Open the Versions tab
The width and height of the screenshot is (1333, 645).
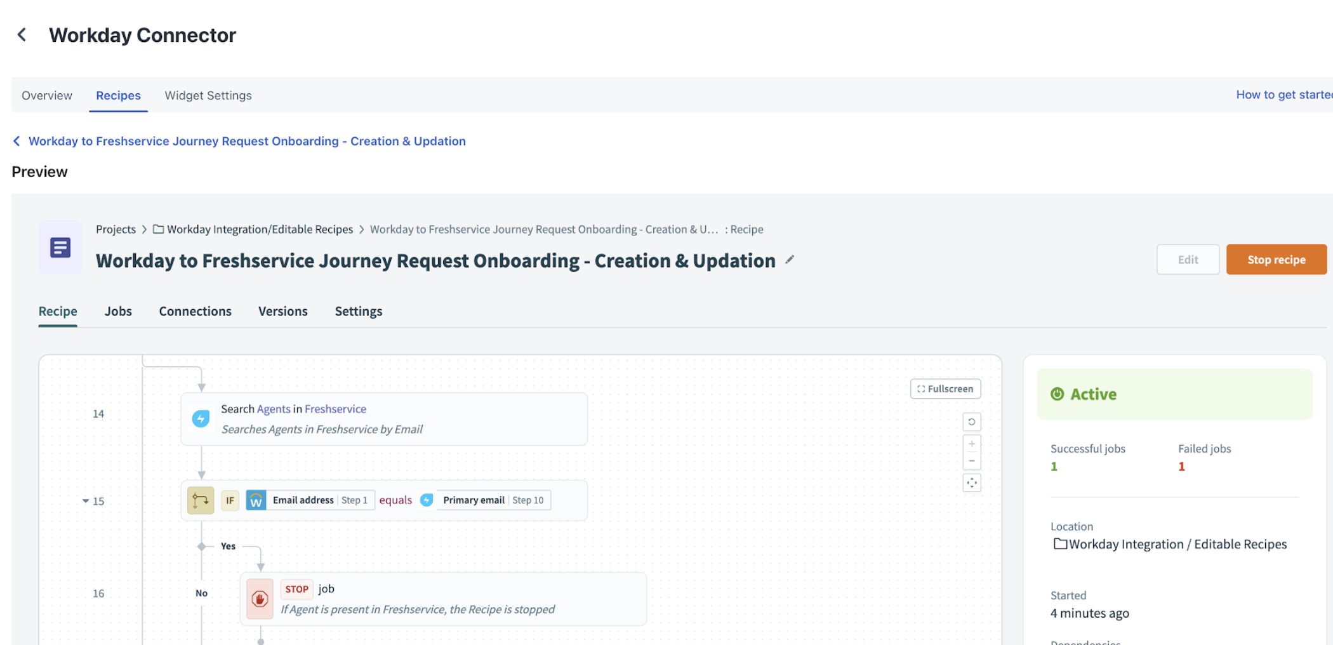[282, 311]
